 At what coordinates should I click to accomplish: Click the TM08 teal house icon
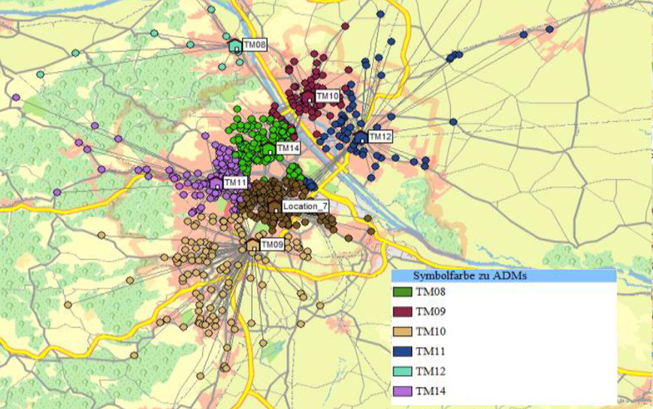pyautogui.click(x=235, y=46)
